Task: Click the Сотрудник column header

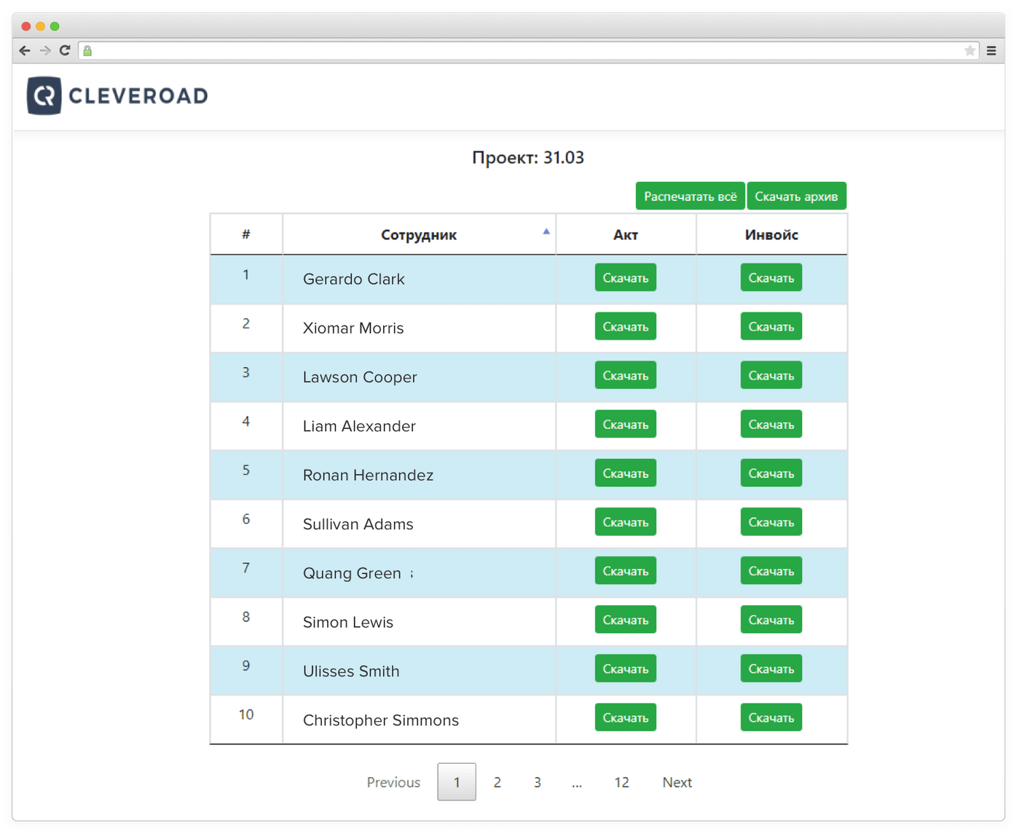Action: [x=419, y=234]
